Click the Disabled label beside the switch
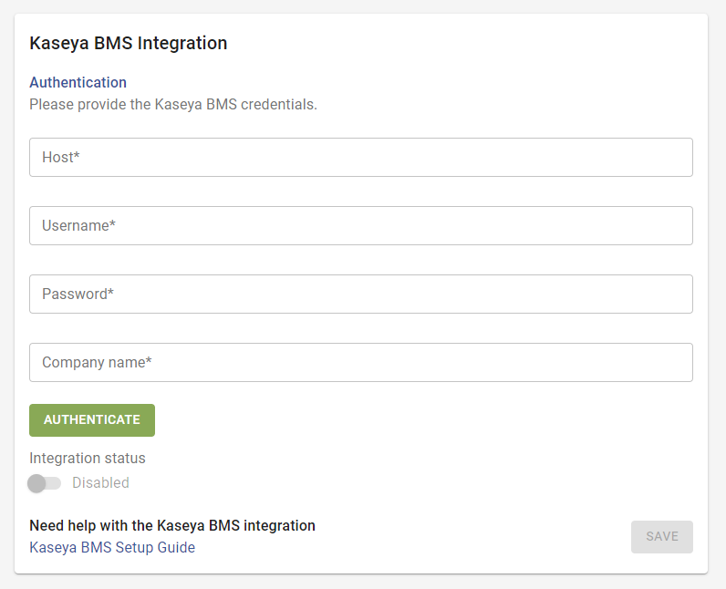 tap(100, 483)
